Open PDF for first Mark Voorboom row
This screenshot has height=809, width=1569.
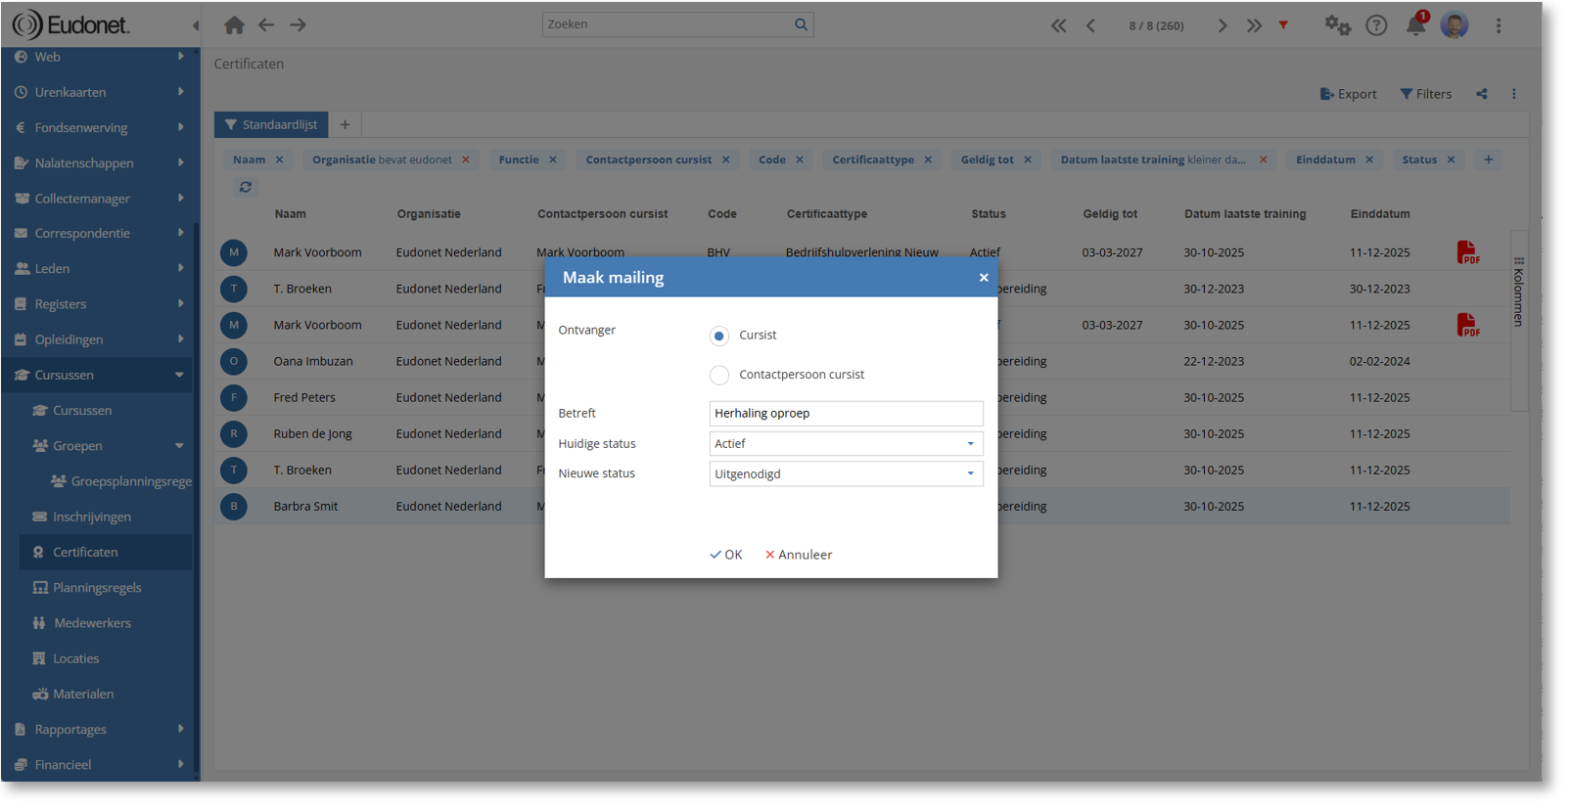pyautogui.click(x=1467, y=252)
